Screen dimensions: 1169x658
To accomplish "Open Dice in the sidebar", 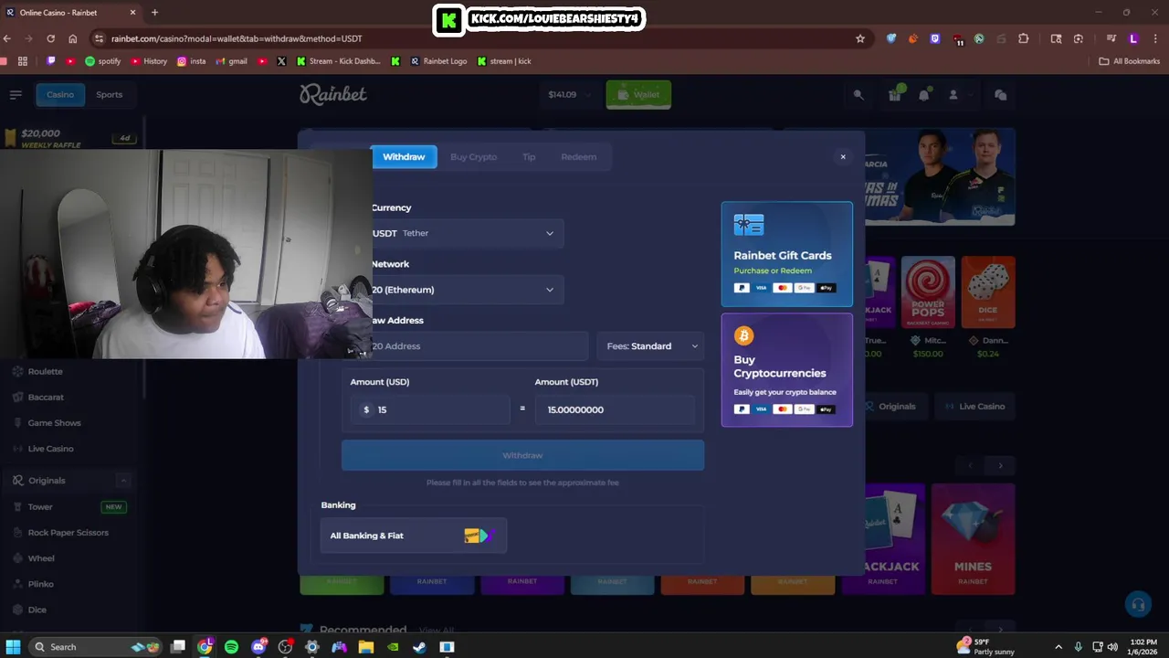I will [x=37, y=609].
